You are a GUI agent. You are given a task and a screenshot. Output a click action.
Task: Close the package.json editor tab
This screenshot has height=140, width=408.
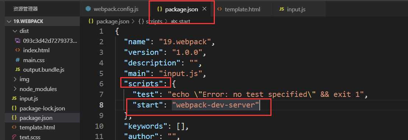[x=204, y=9]
